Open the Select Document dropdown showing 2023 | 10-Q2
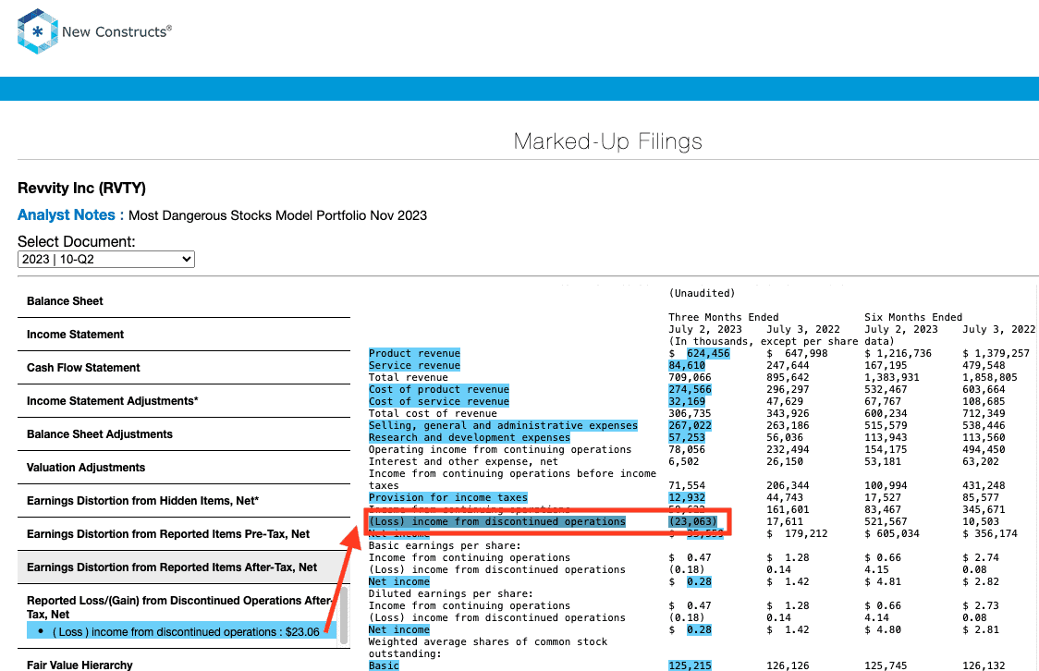 coord(106,259)
